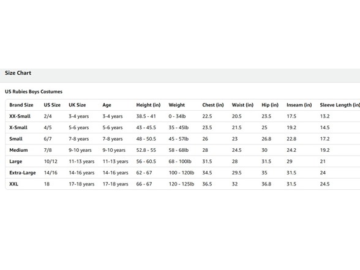Click hip value 36.8
The width and height of the screenshot is (360, 270).
coord(266,184)
